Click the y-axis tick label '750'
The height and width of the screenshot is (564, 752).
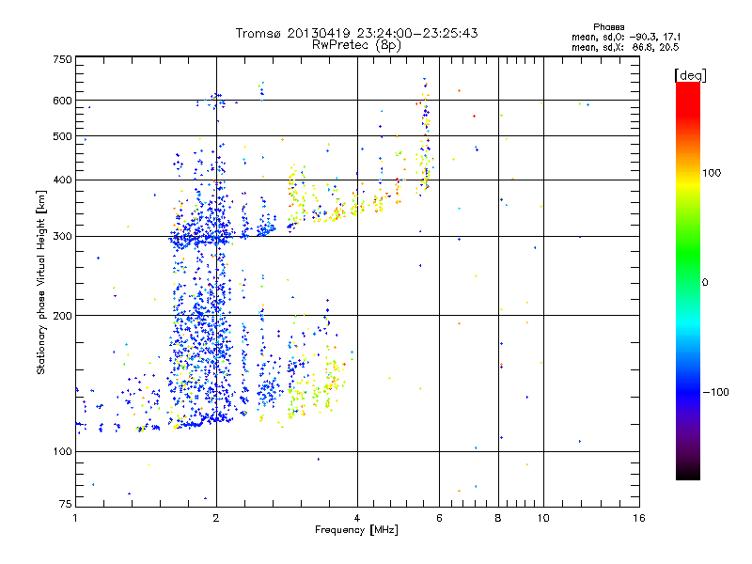(62, 59)
